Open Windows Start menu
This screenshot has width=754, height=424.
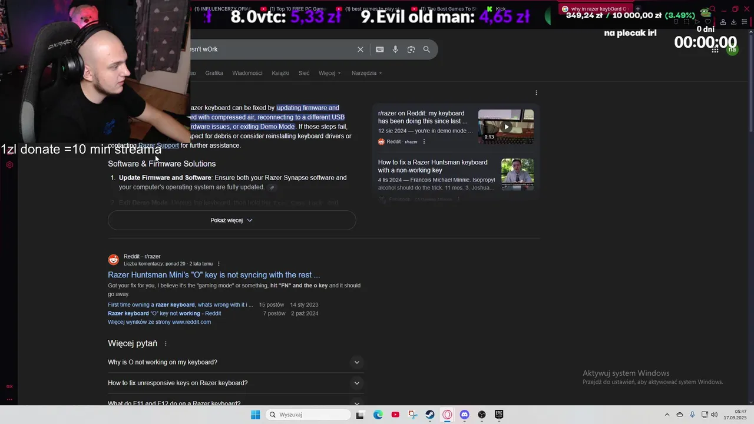click(255, 415)
